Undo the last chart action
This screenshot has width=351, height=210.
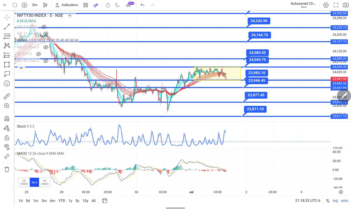point(142,5)
